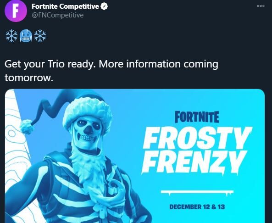Viewport: 272px width, 223px height.
Task: Click the first snowflake emoji in the tweet
Action: click(11, 36)
